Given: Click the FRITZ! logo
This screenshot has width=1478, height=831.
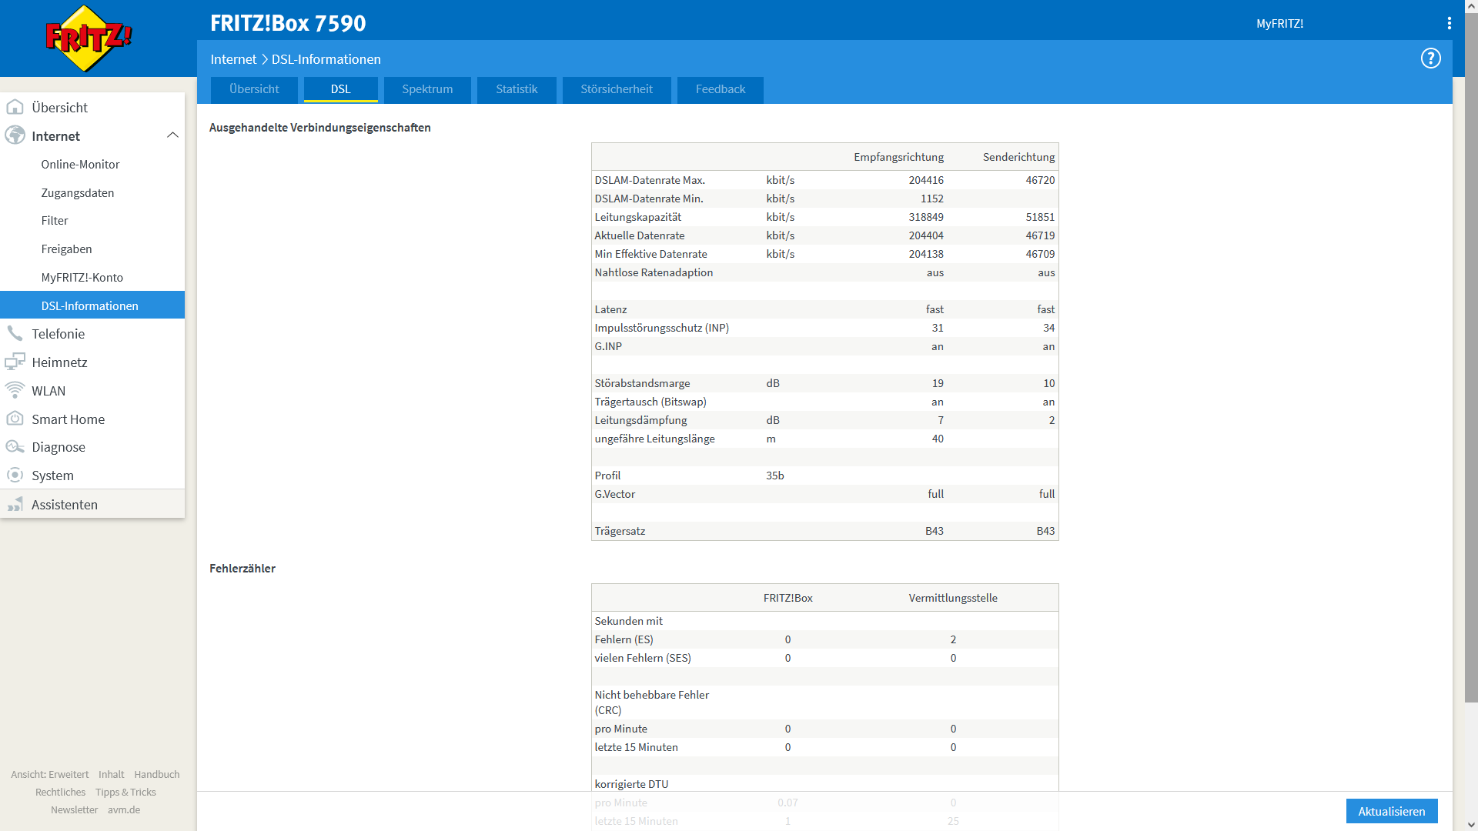Looking at the screenshot, I should tap(87, 37).
